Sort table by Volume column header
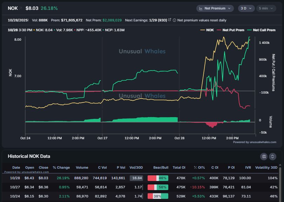This screenshot has height=202, width=284. [x=82, y=168]
